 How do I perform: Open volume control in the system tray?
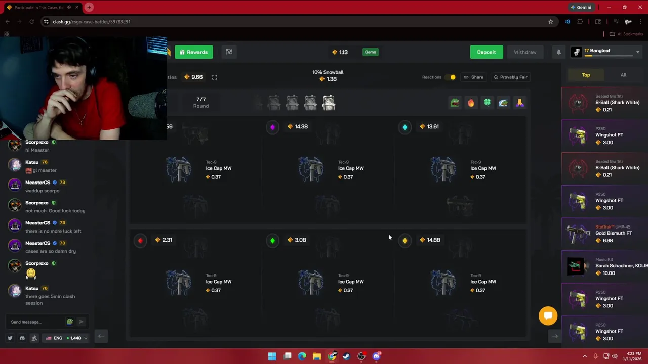tap(615, 356)
